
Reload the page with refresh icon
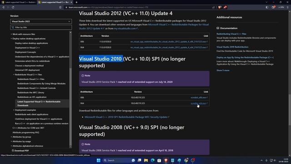pyautogui.click(x=13, y=7)
